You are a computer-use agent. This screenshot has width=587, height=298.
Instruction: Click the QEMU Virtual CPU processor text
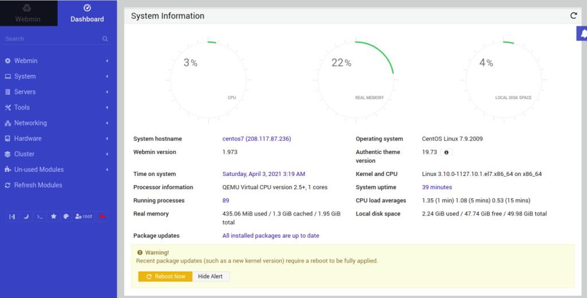(x=275, y=187)
